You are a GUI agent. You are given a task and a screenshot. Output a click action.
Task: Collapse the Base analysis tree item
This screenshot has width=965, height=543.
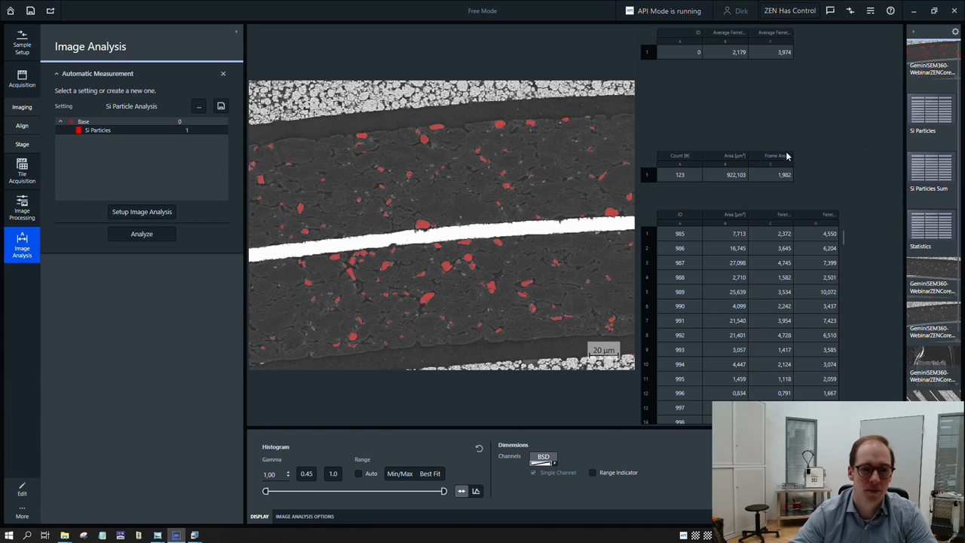tap(60, 121)
